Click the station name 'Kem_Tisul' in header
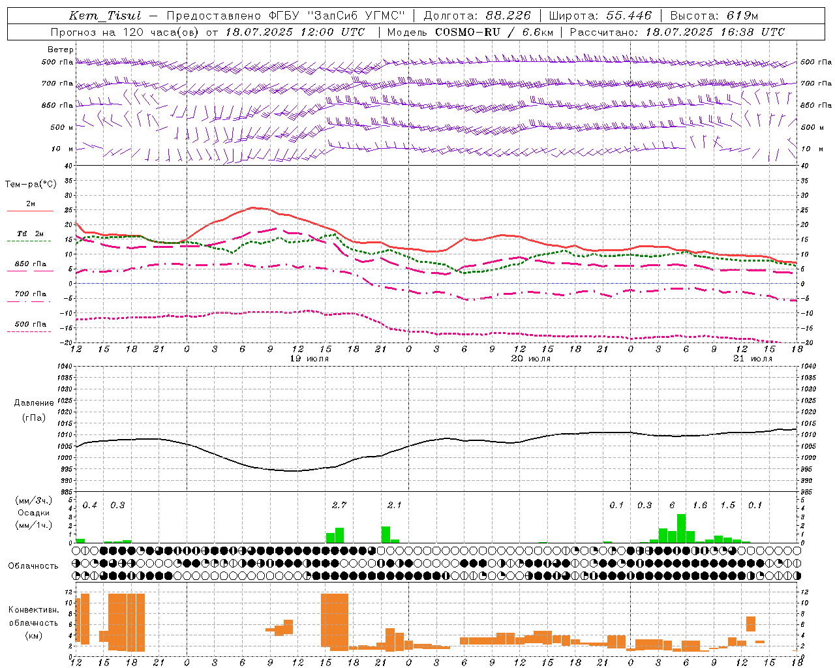The height and width of the screenshot is (668, 835). [x=105, y=16]
